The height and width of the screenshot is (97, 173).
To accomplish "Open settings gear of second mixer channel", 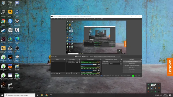I will coord(99,70).
